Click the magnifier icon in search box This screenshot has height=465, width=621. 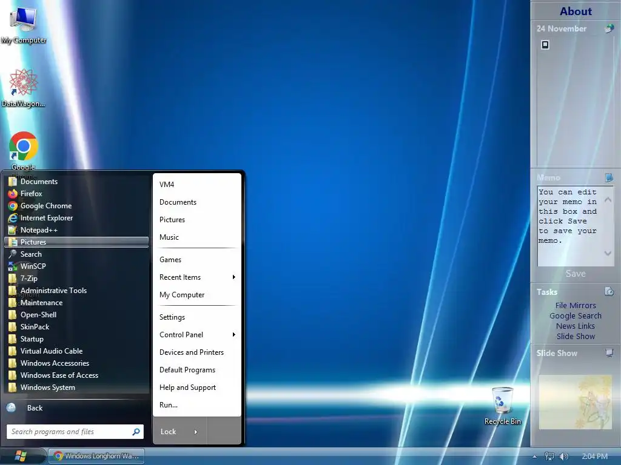pos(136,432)
